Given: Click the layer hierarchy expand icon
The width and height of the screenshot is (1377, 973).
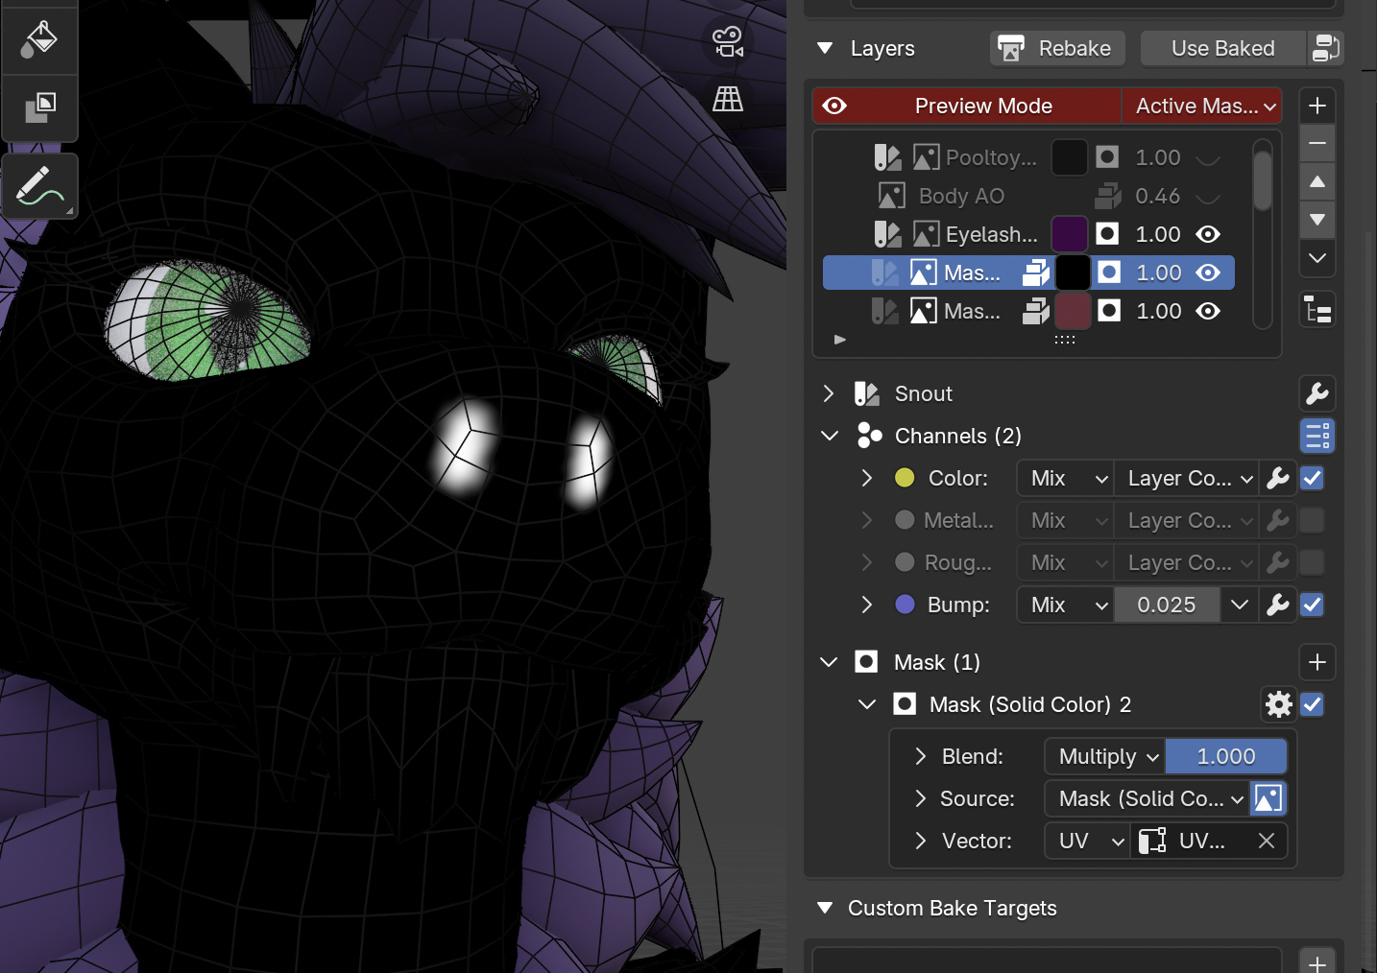Looking at the screenshot, I should (x=1317, y=310).
